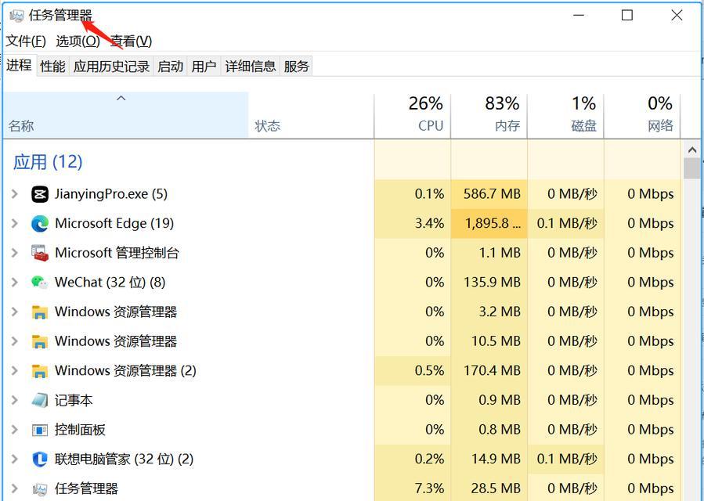Click the WeChat icon in the list
This screenshot has width=704, height=501.
point(39,283)
